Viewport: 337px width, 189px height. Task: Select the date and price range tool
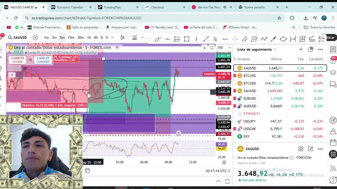pyautogui.click(x=302, y=39)
